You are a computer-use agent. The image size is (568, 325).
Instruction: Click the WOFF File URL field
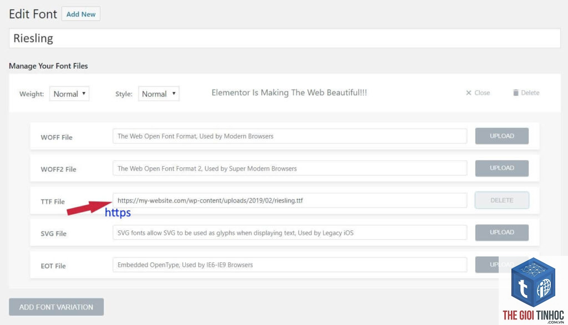point(290,136)
